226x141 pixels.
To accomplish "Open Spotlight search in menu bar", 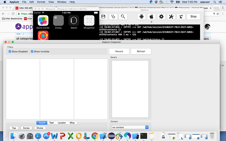I will coord(215,2).
